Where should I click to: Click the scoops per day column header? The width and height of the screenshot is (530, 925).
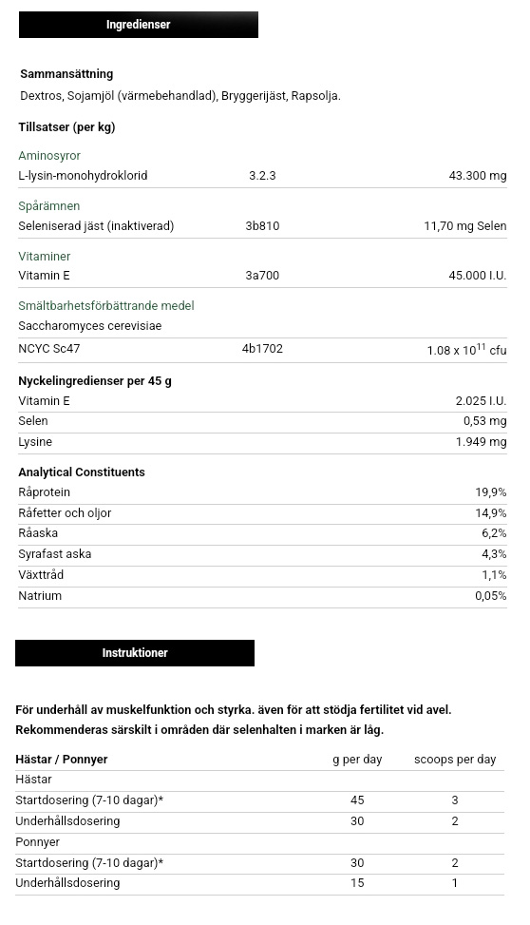point(455,760)
